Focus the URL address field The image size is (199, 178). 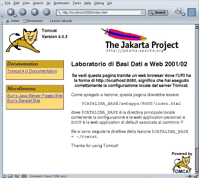[101, 12]
